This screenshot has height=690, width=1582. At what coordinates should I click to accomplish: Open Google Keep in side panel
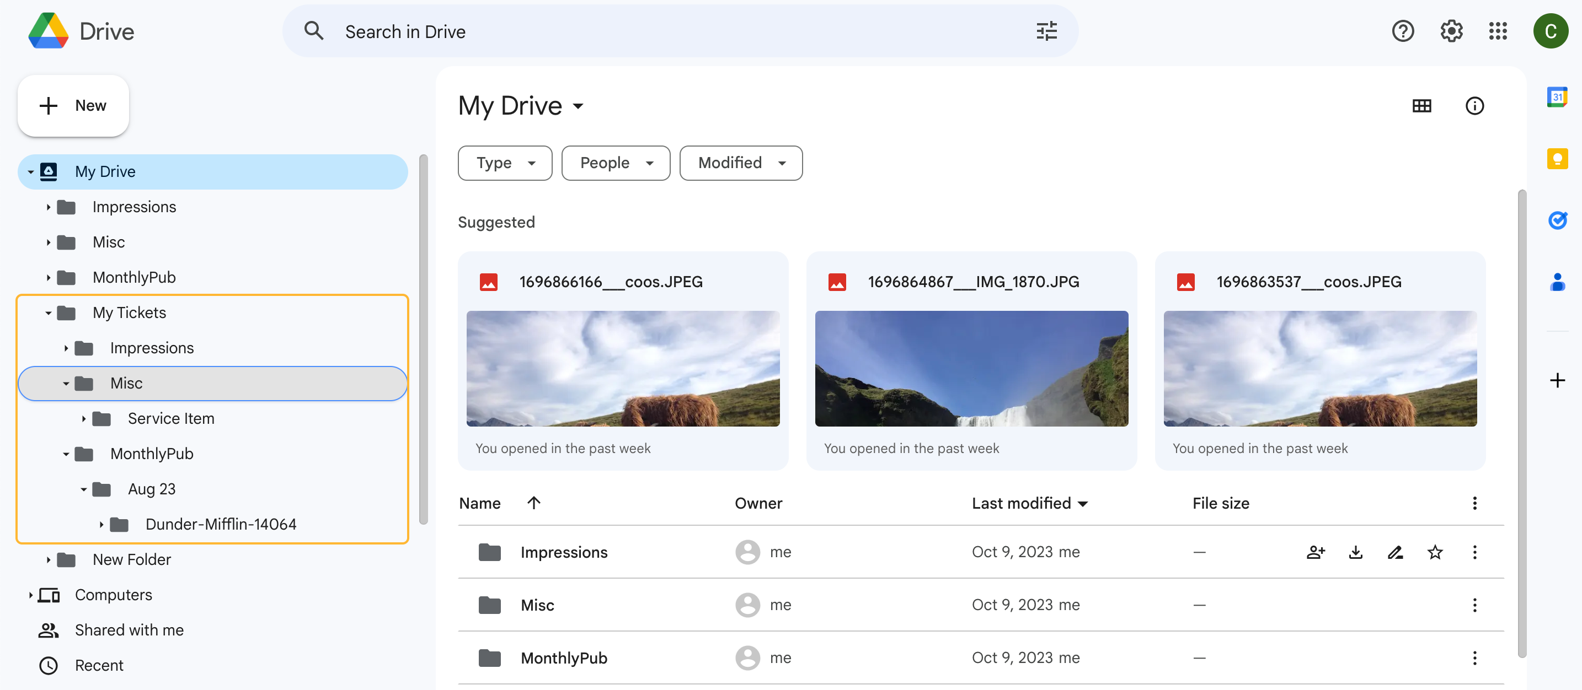click(x=1557, y=159)
